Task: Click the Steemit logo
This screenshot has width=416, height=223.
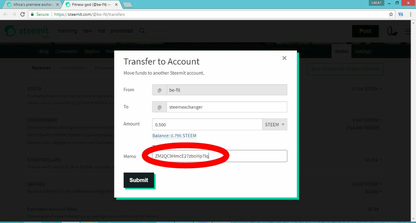Action: click(x=27, y=31)
